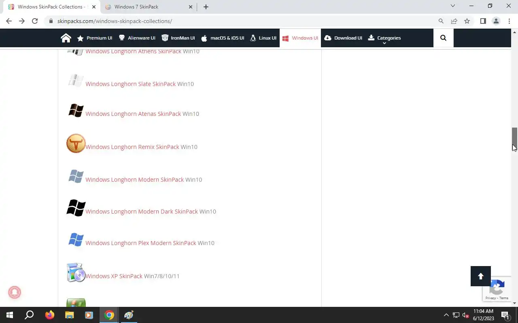Image resolution: width=518 pixels, height=323 pixels.
Task: Show hidden system tray icons
Action: 446,315
